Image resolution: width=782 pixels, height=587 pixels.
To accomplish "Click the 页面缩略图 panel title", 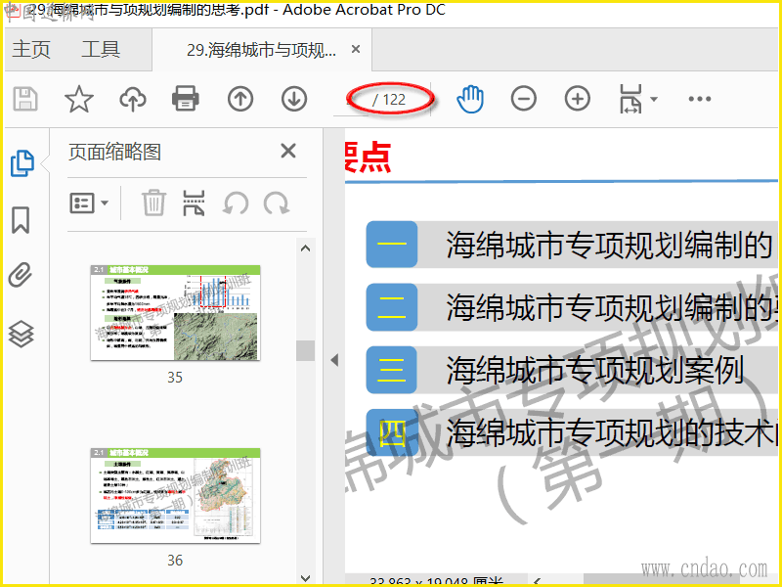I will [x=114, y=152].
